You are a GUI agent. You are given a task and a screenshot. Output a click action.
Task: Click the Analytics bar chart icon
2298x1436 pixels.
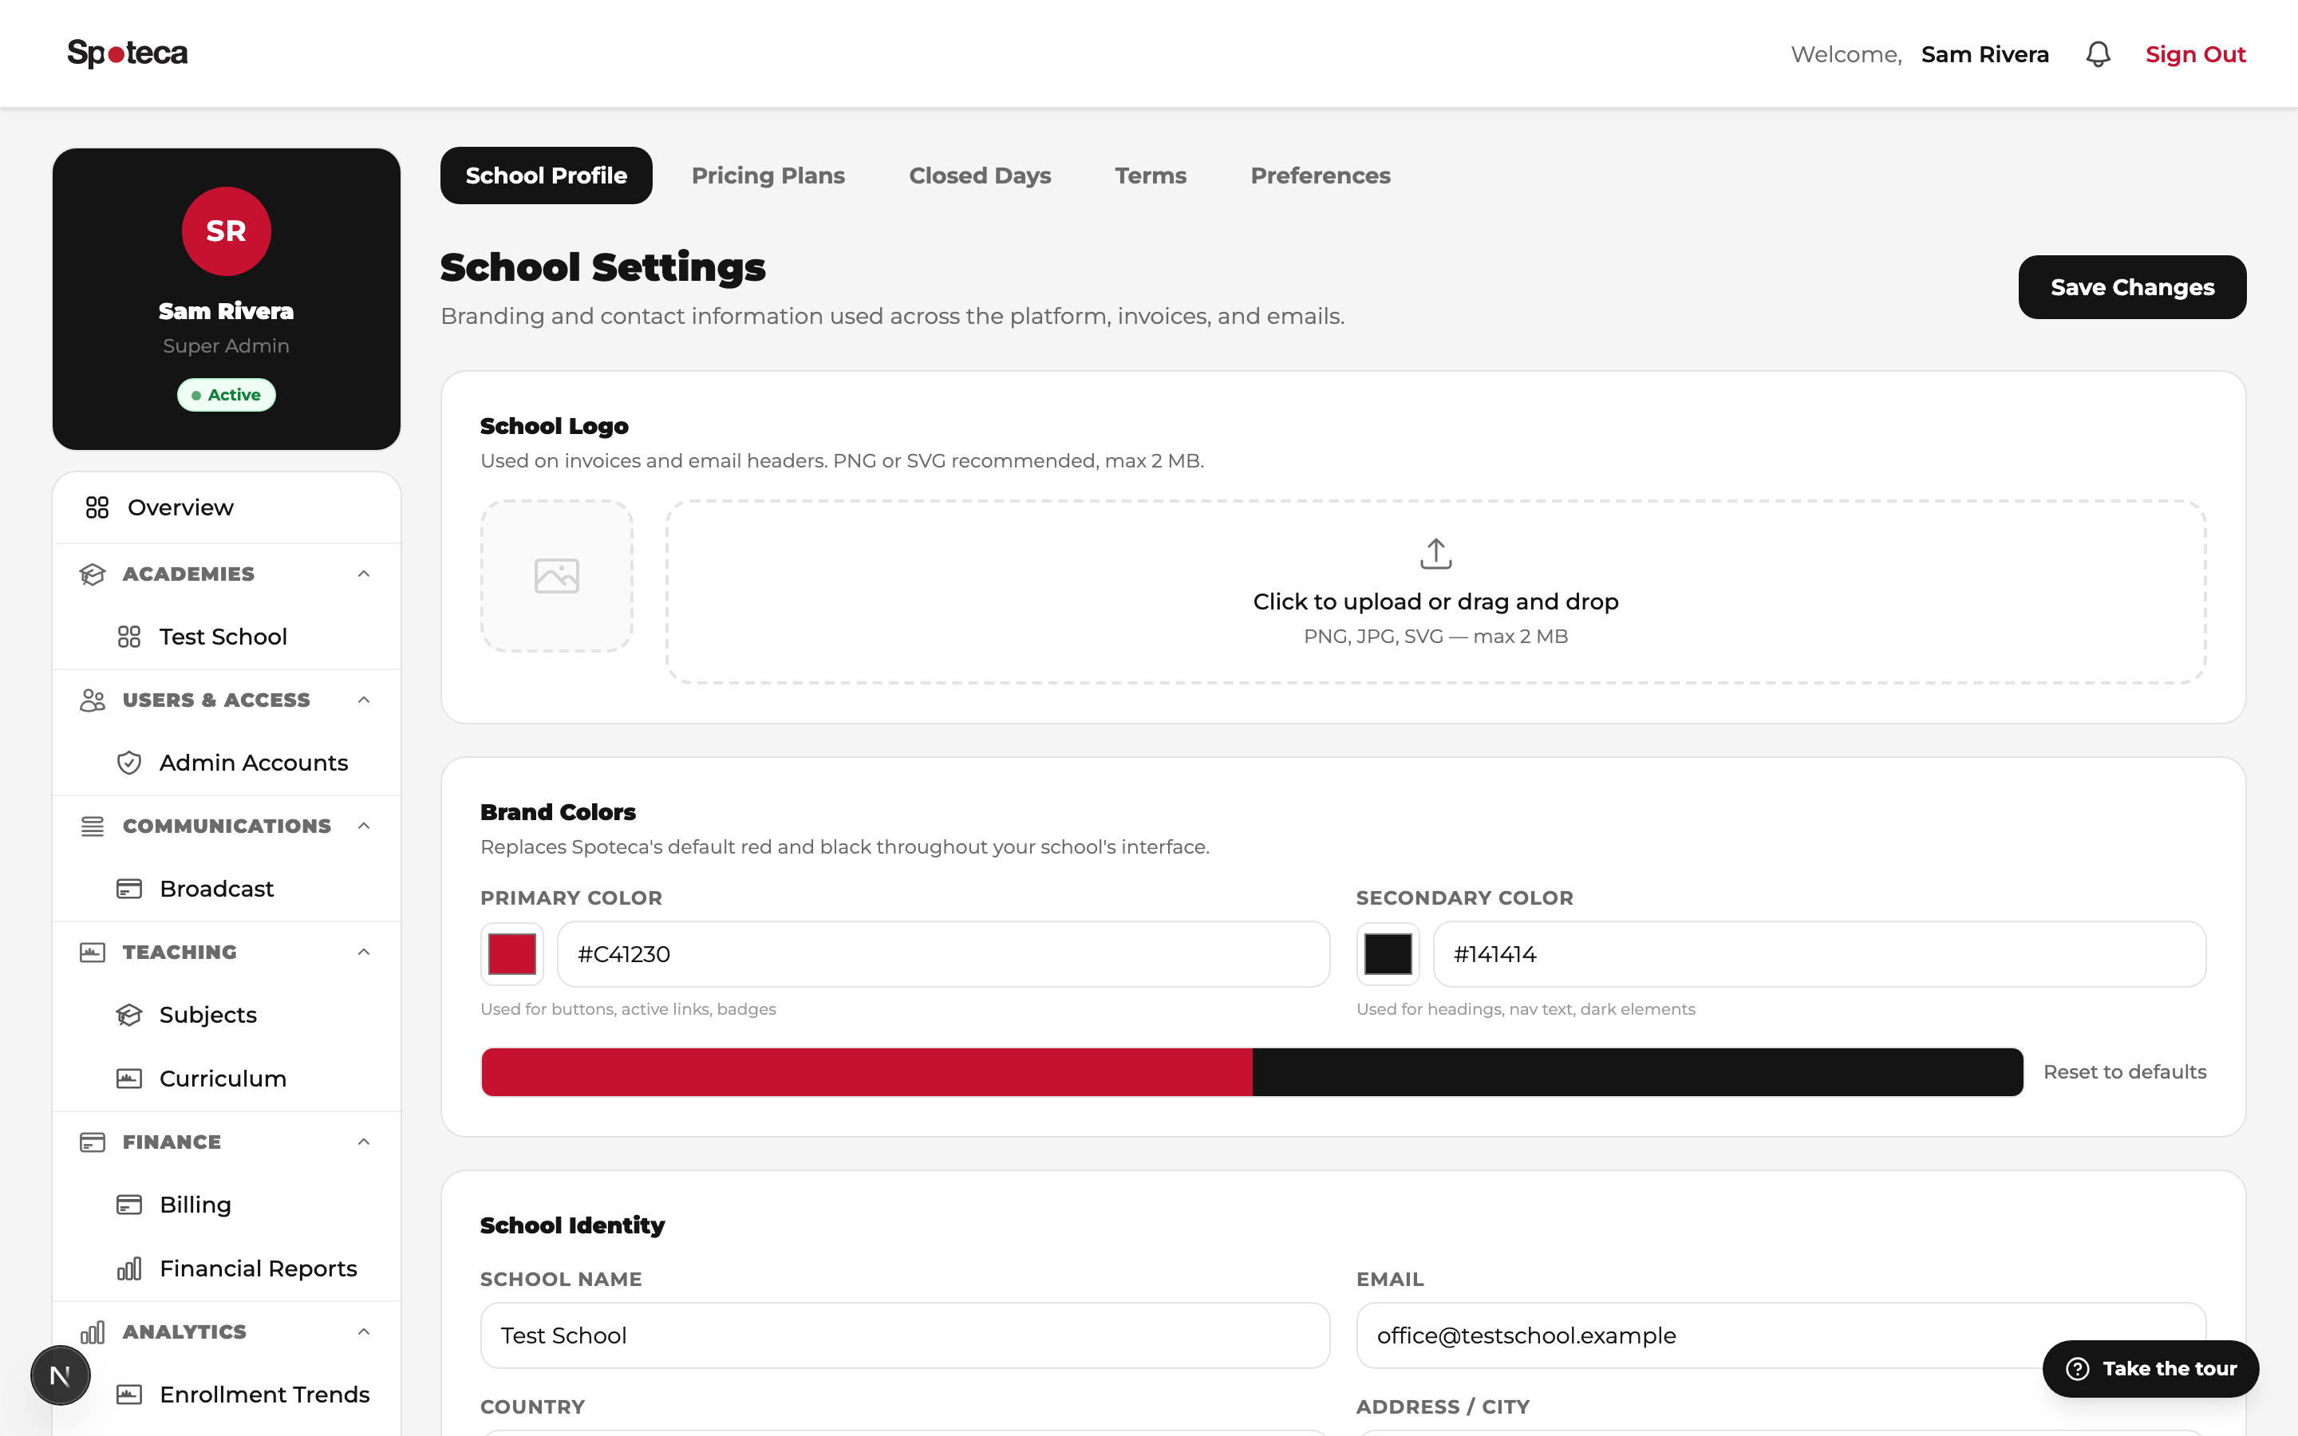coord(92,1331)
